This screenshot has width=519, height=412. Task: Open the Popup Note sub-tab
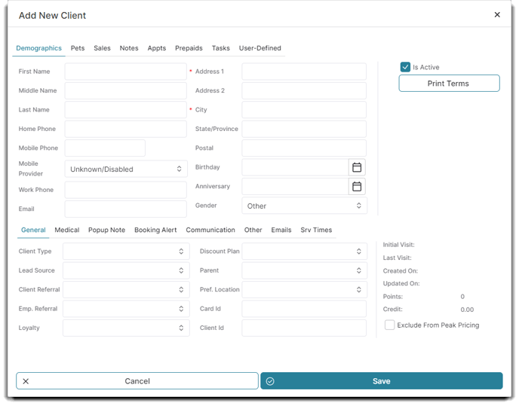[106, 230]
